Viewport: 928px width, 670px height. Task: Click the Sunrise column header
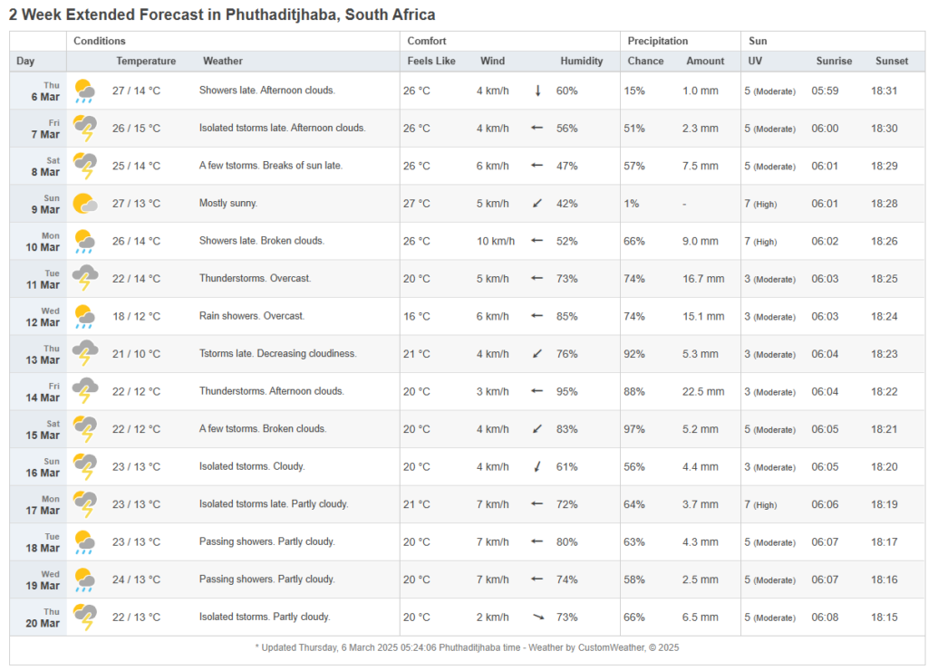click(x=832, y=61)
